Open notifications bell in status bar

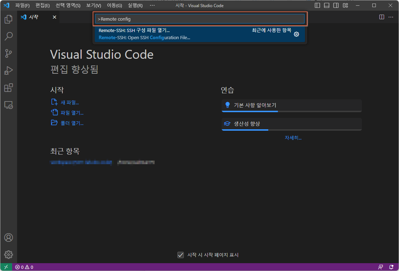pyautogui.click(x=392, y=267)
